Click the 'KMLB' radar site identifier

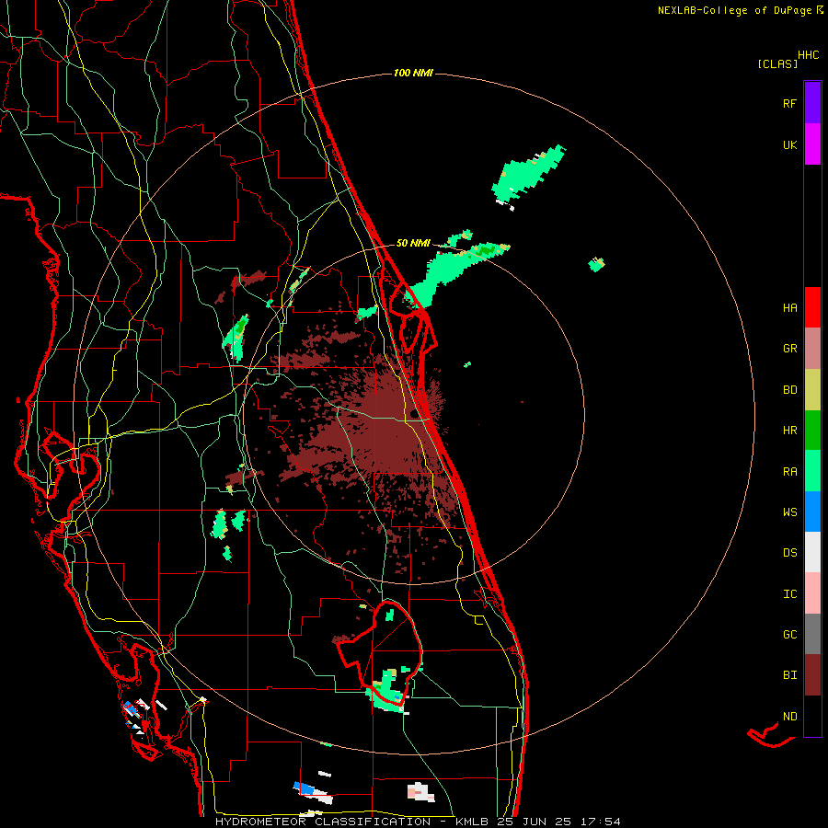point(472,822)
